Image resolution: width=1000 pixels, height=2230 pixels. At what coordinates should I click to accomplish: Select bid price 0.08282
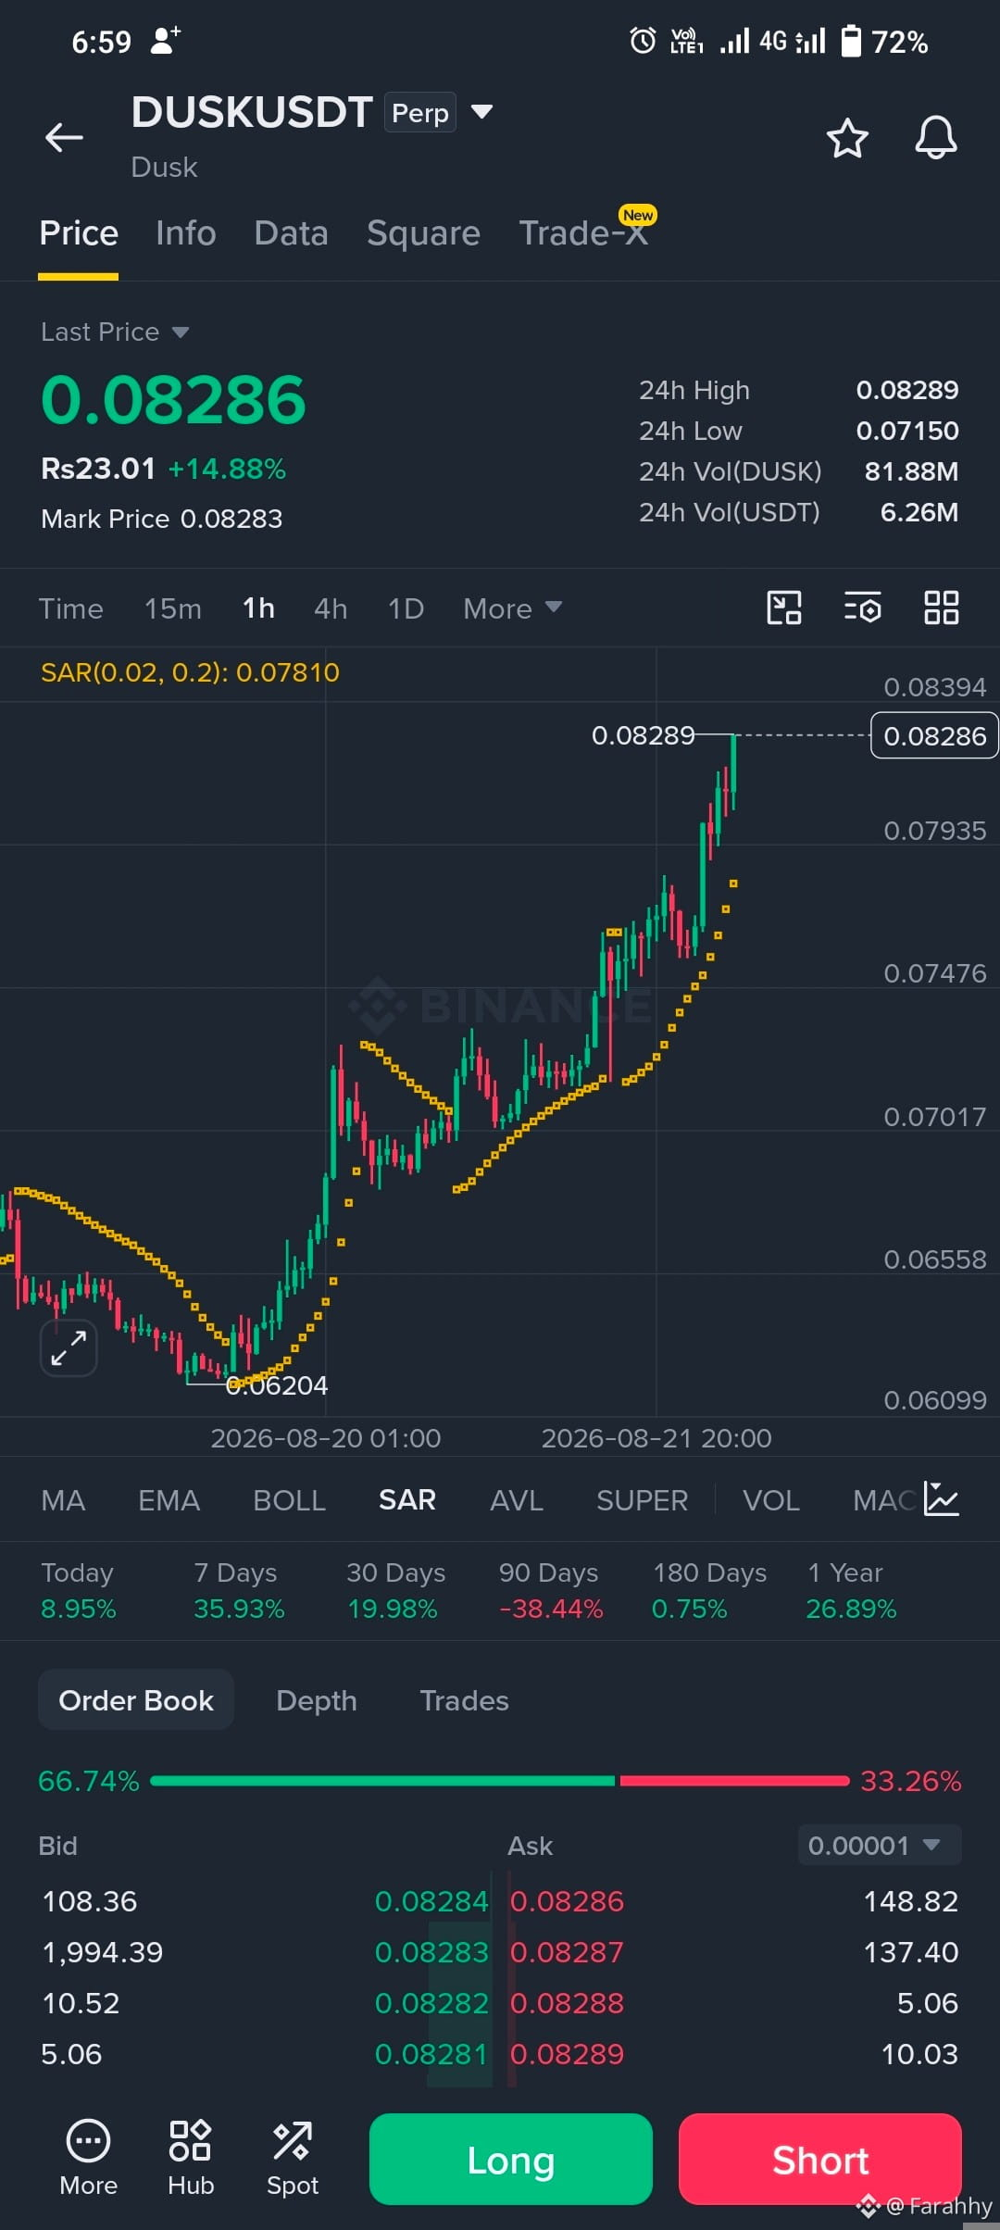pos(431,2003)
